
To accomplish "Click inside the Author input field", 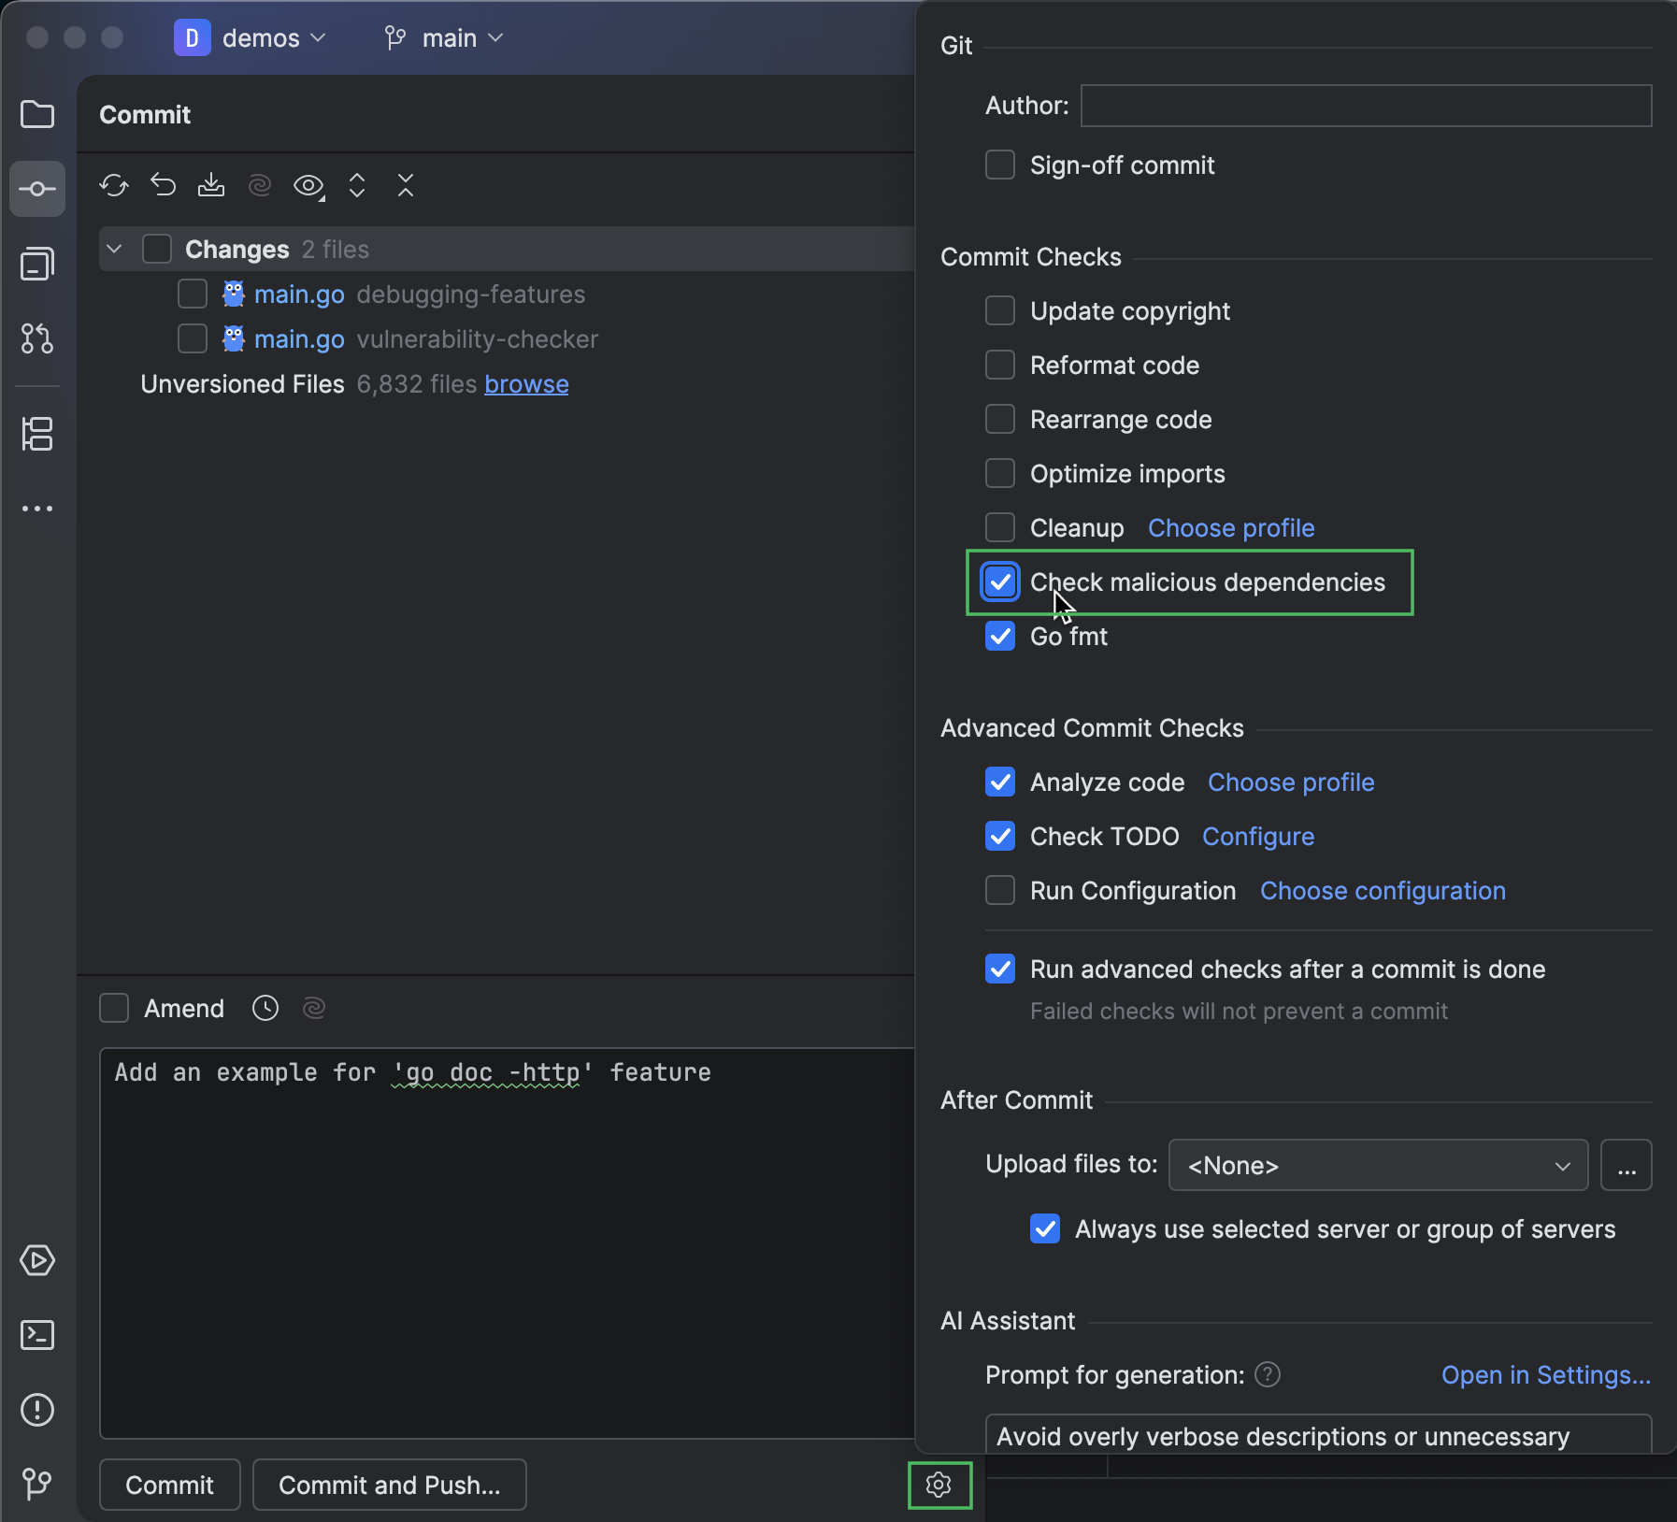I will coord(1364,106).
